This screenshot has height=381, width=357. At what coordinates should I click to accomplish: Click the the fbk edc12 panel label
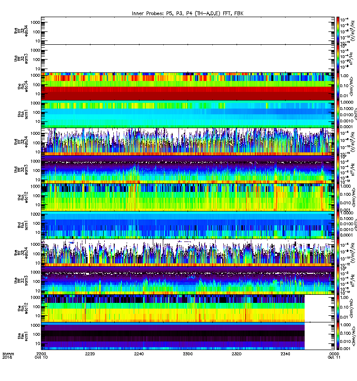coord(23,309)
